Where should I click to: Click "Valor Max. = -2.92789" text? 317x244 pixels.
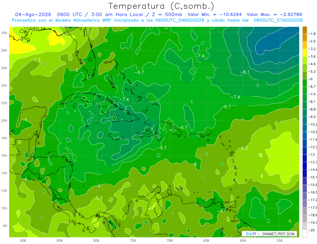[x=274, y=14]
